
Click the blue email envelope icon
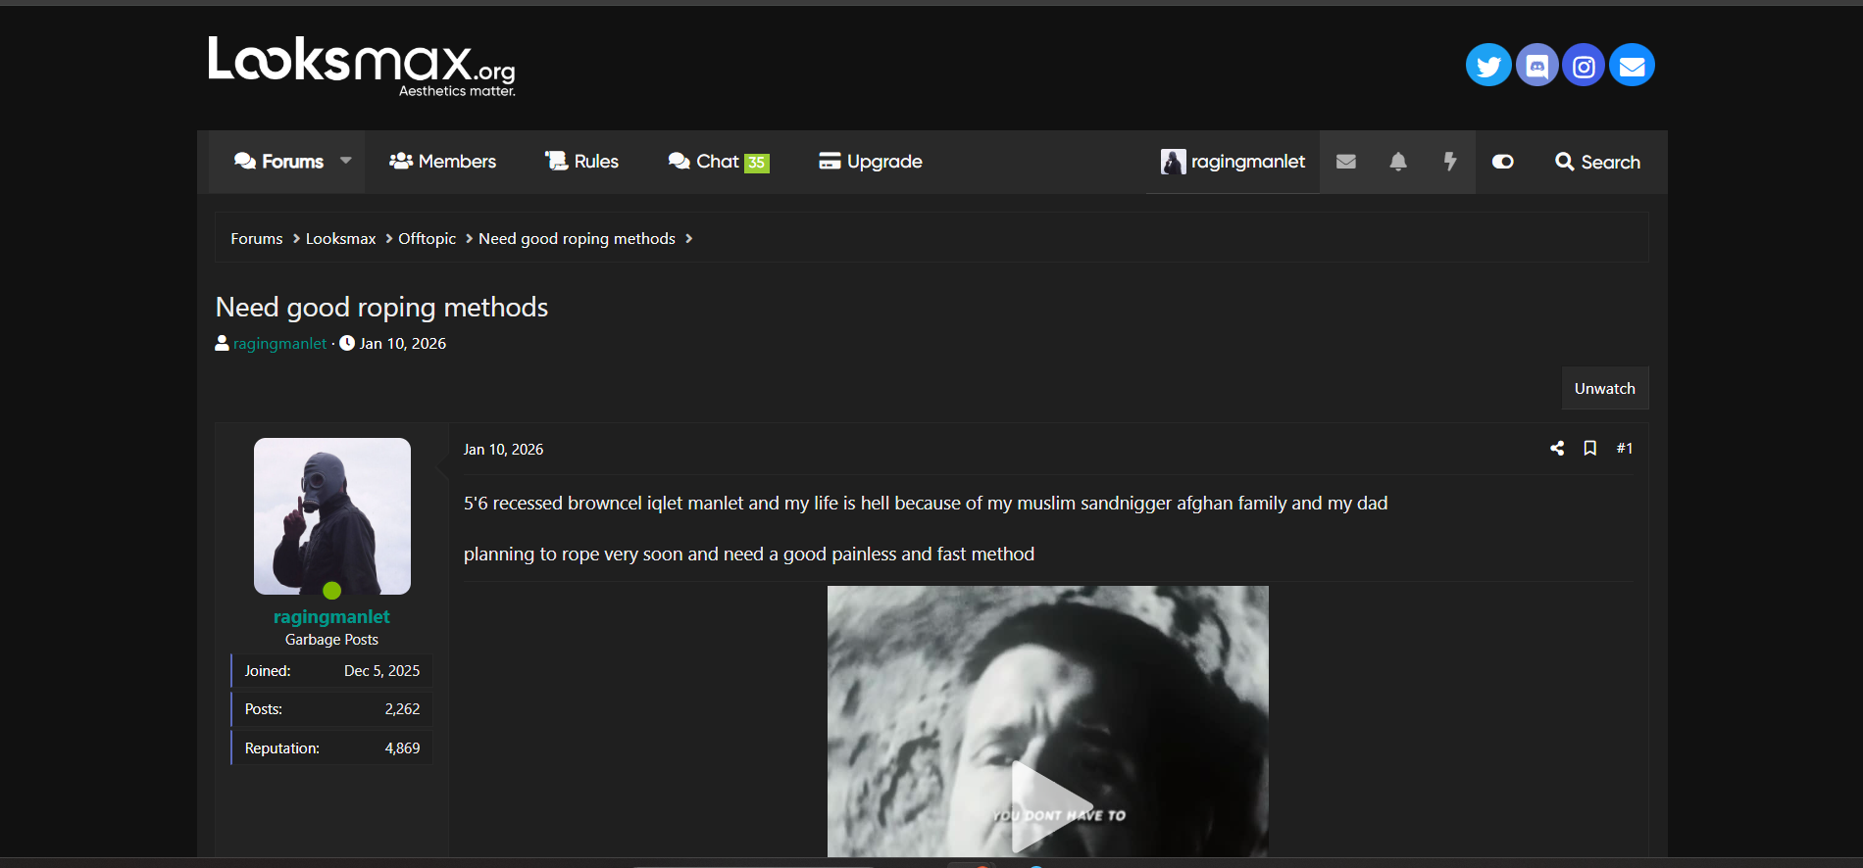tap(1632, 66)
